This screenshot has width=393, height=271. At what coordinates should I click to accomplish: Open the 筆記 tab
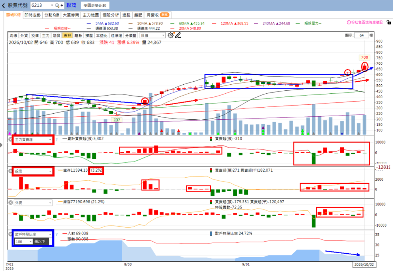(x=138, y=15)
